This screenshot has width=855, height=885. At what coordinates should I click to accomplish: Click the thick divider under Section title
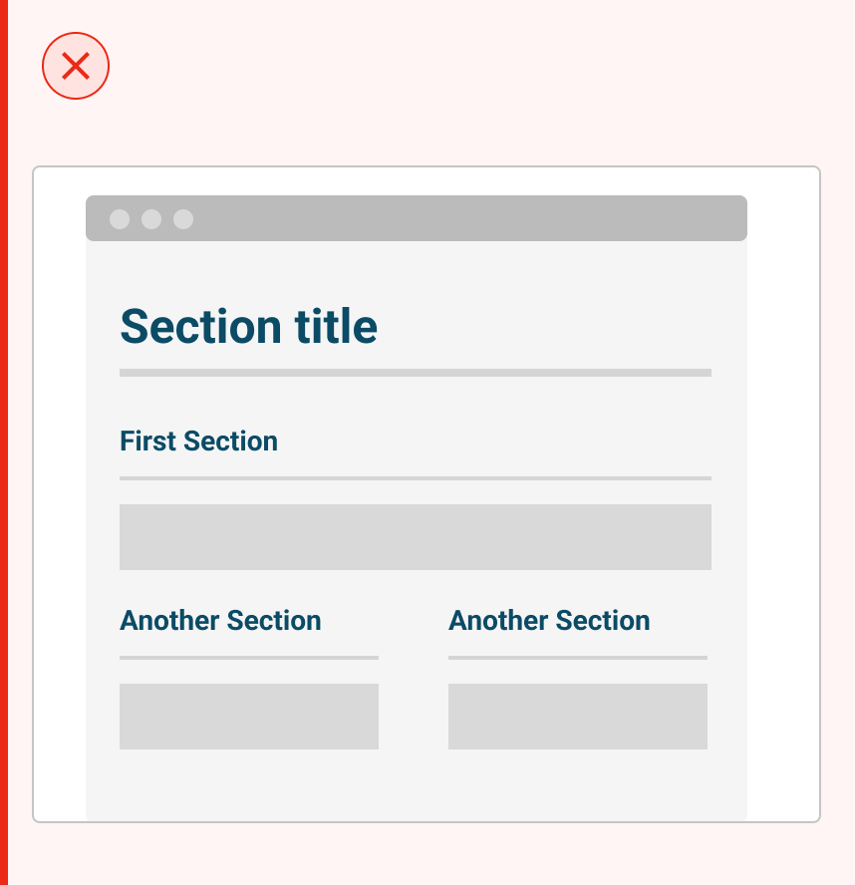point(415,373)
